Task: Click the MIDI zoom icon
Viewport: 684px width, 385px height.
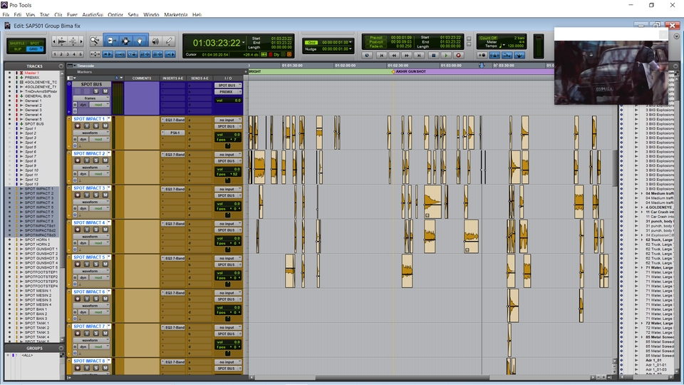Action: pos(73,41)
